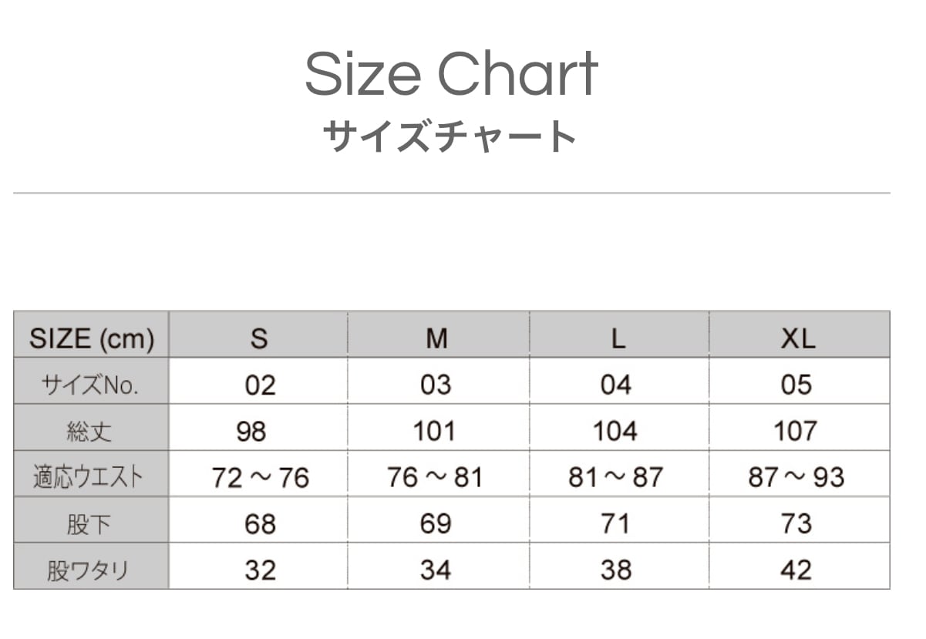Click the 87 ～ 93 waist range
The width and height of the screenshot is (926, 639).
click(796, 477)
